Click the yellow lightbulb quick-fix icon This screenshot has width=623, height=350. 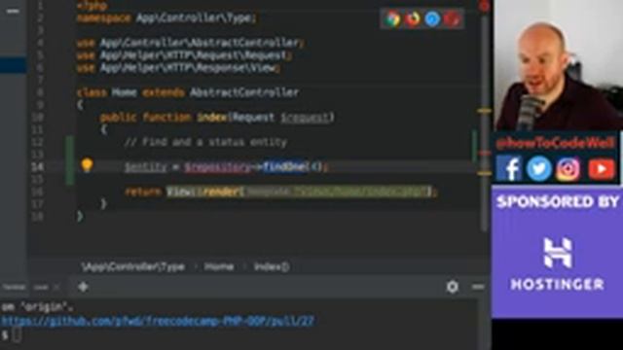tap(87, 164)
